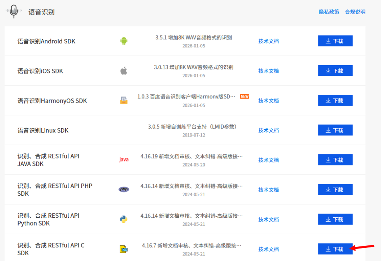Select the 语音识别Android SDK name
The height and width of the screenshot is (261, 381).
tap(46, 41)
